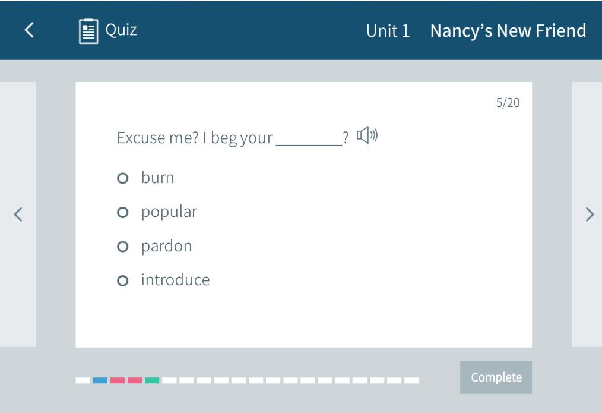Select the "introduce" radio button
Screen dimensions: 602x413
click(x=123, y=280)
